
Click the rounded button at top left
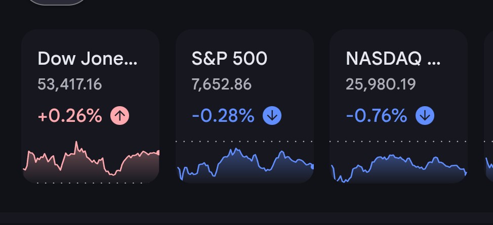pyautogui.click(x=57, y=2)
